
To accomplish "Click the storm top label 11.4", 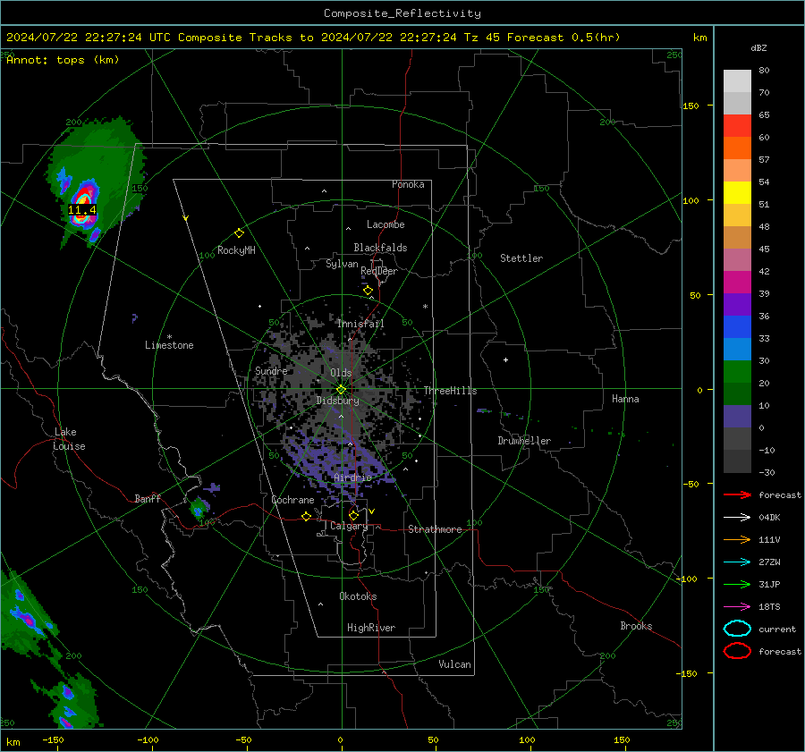I will tap(82, 210).
